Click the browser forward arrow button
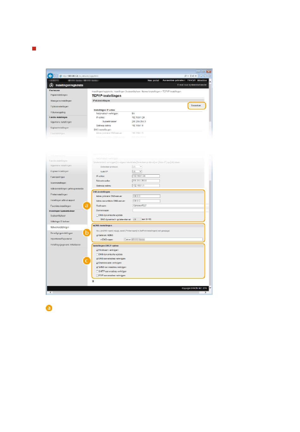 (x=56, y=76)
